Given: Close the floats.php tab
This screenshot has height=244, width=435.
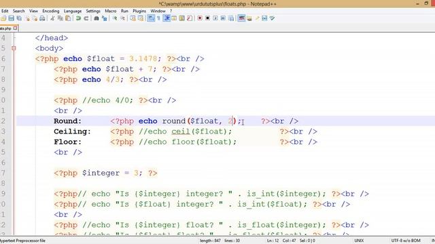Looking at the screenshot, I should 15,28.
